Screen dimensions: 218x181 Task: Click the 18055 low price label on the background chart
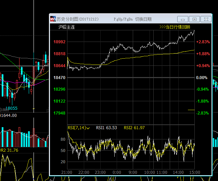click(x=11, y=108)
